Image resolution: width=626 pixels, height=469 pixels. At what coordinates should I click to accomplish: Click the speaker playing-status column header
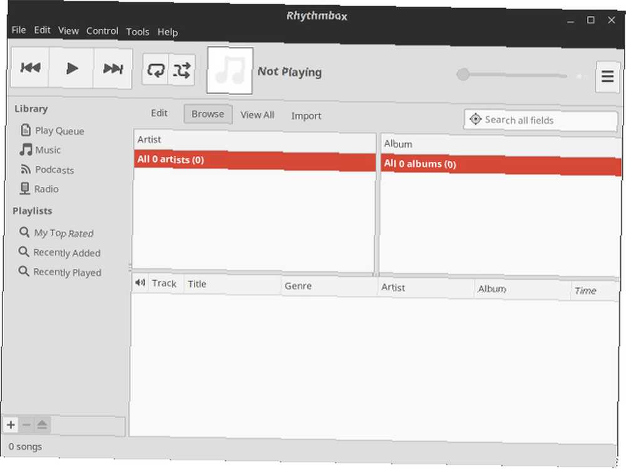(x=140, y=283)
